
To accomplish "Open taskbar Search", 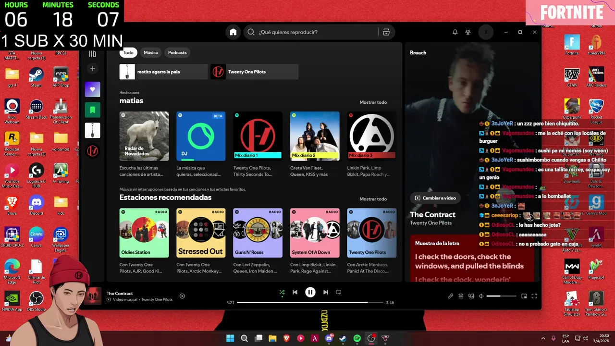I will click(244, 338).
